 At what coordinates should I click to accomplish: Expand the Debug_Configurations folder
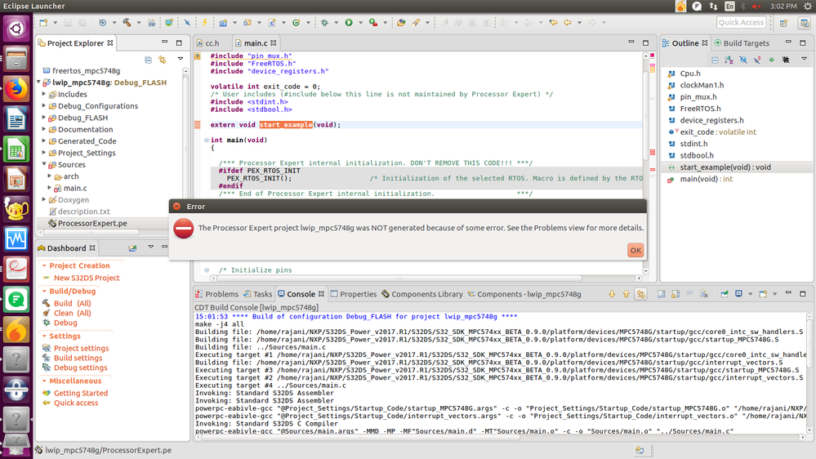[x=44, y=105]
